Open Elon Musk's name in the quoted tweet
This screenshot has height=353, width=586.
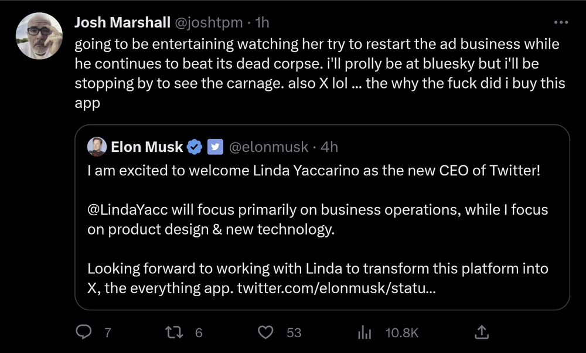click(146, 147)
